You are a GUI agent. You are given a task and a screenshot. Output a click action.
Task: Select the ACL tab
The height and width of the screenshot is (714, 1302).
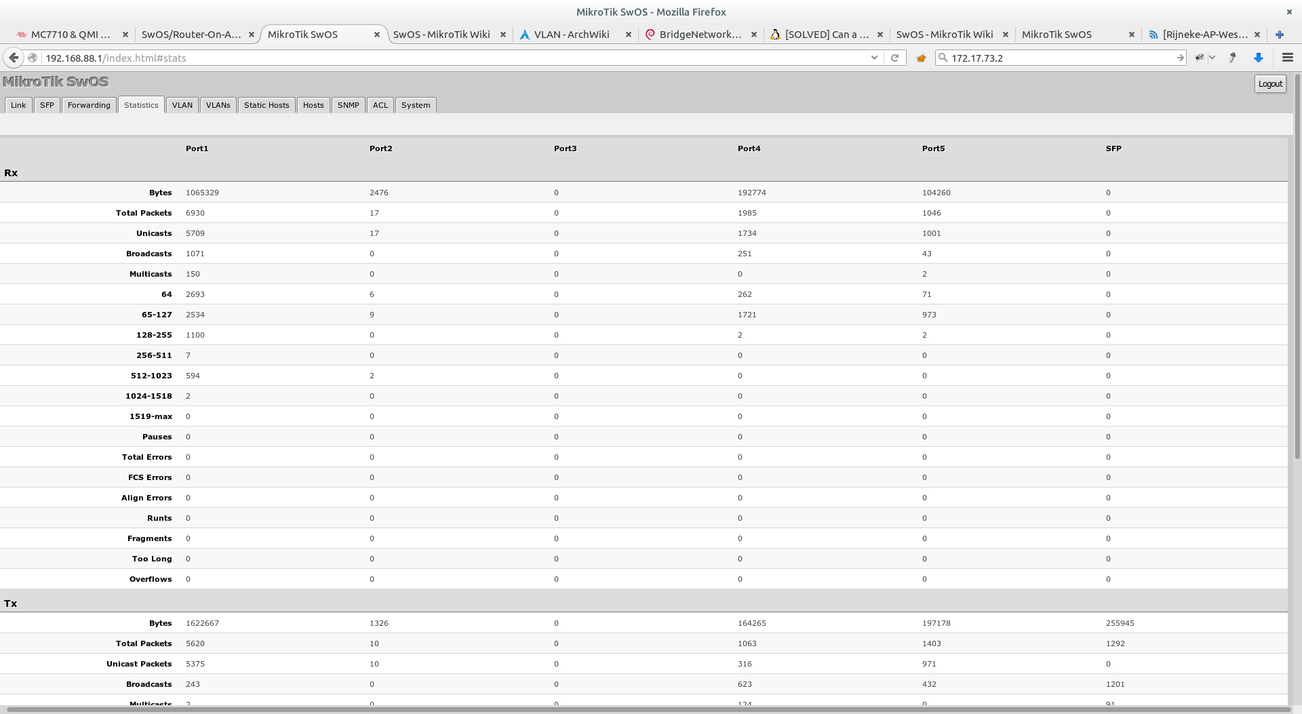coord(380,105)
